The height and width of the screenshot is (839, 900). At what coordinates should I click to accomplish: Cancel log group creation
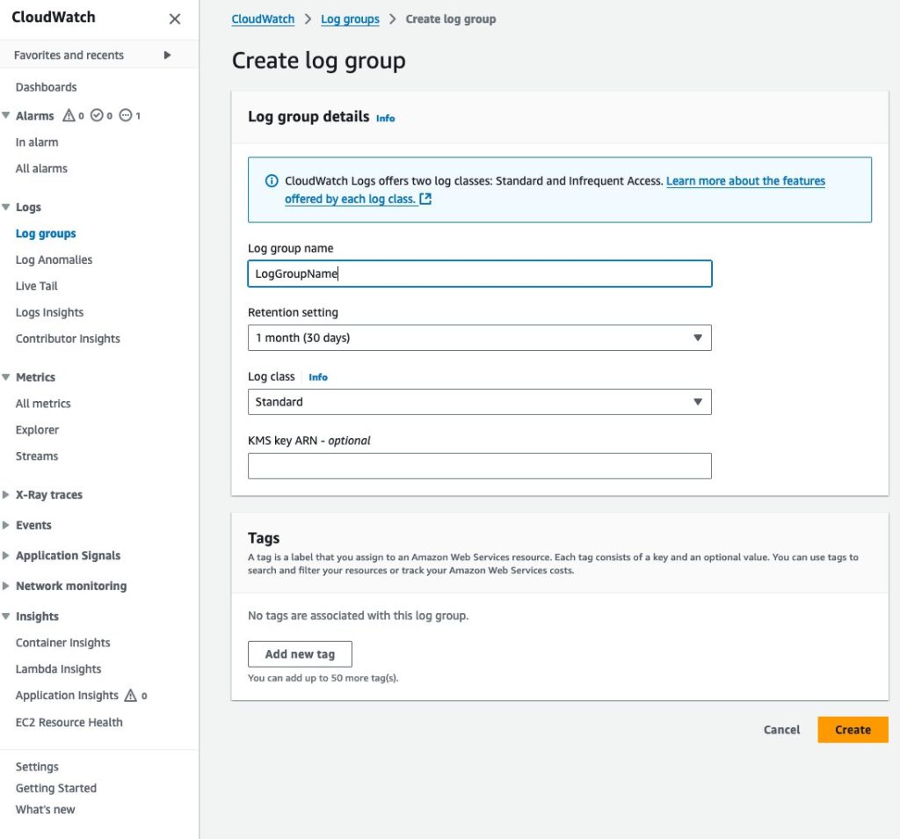(x=781, y=730)
